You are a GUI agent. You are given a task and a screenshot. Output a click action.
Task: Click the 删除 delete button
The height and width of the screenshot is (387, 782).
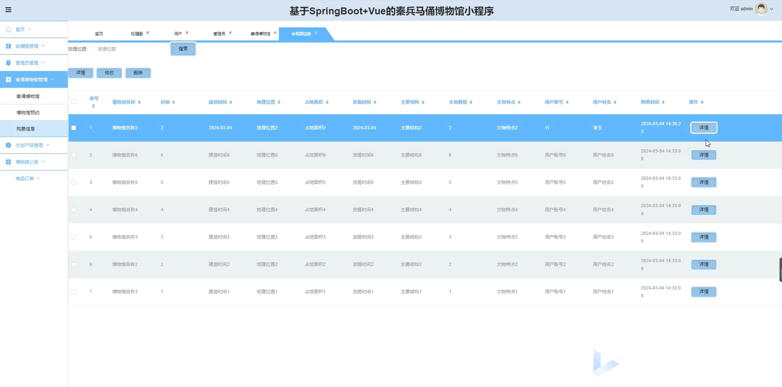point(138,73)
